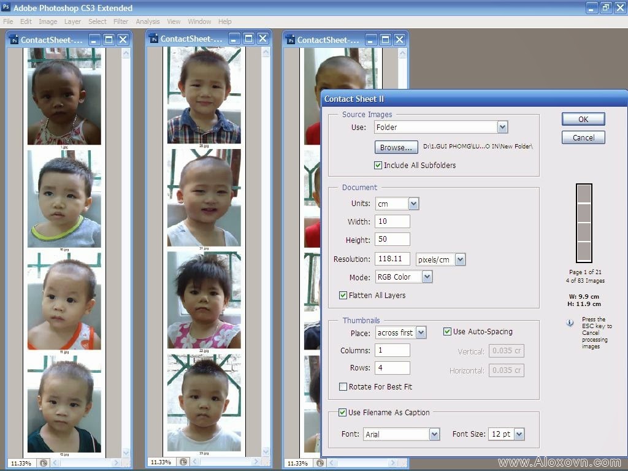Restore down the Photoshop application window

click(605, 7)
